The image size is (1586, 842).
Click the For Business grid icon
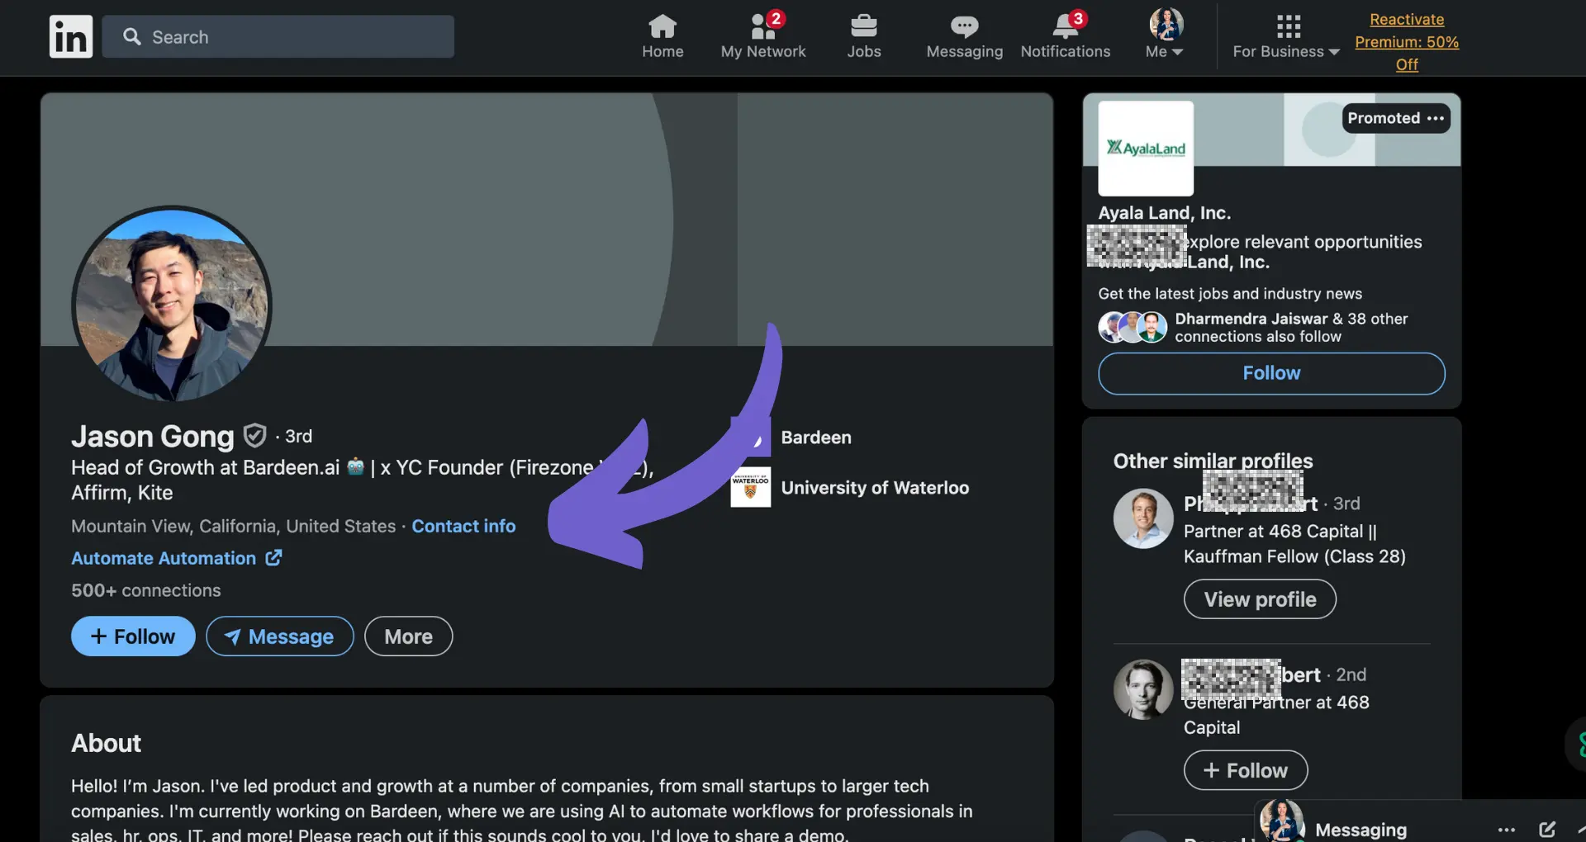(1288, 26)
